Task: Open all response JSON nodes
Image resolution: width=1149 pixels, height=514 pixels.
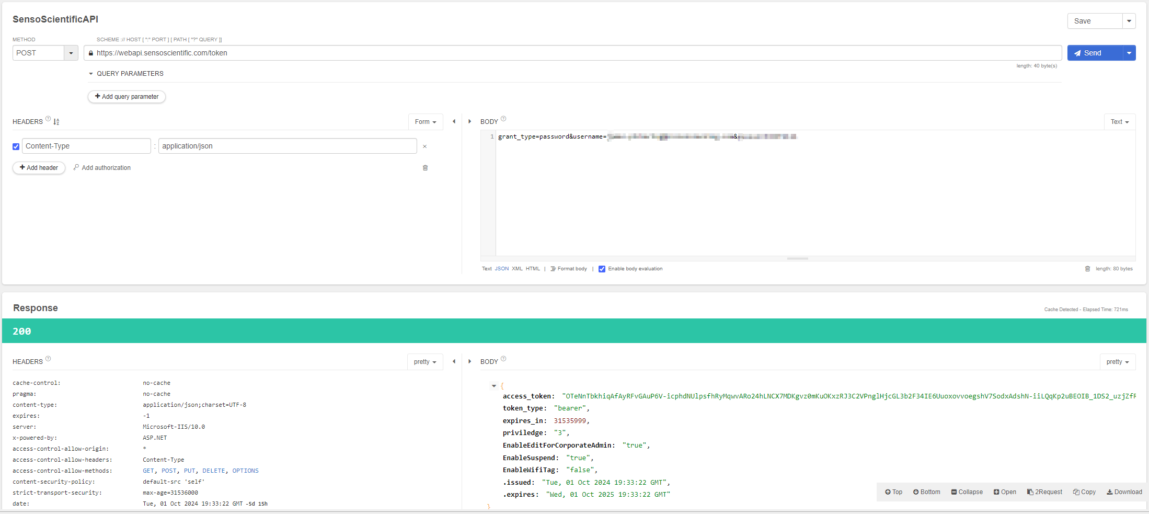Action: click(x=1005, y=492)
